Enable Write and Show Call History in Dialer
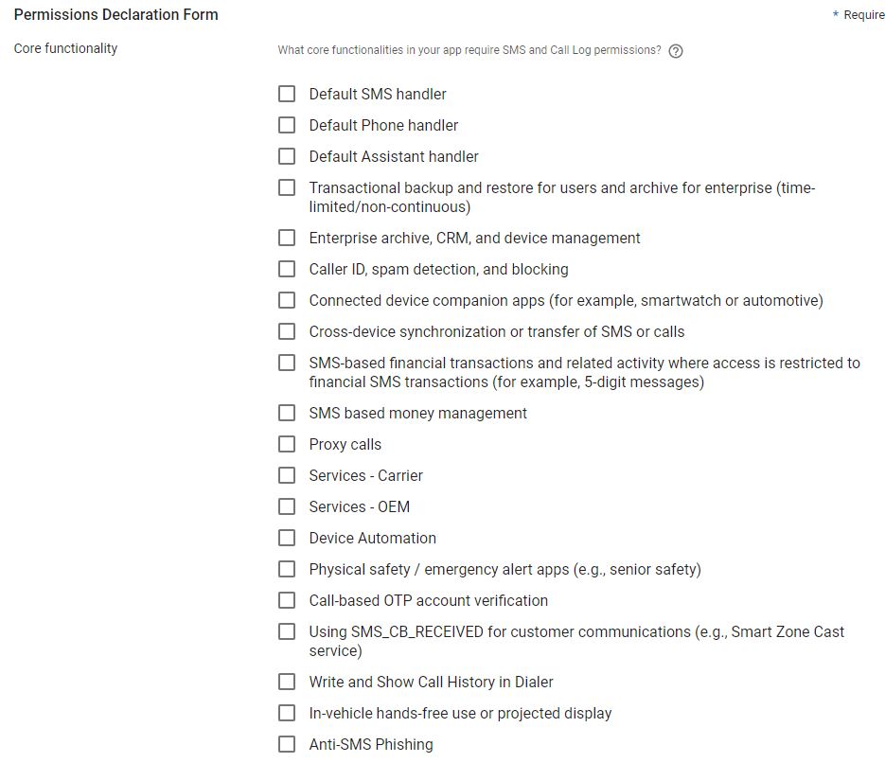The image size is (885, 763). tap(287, 682)
